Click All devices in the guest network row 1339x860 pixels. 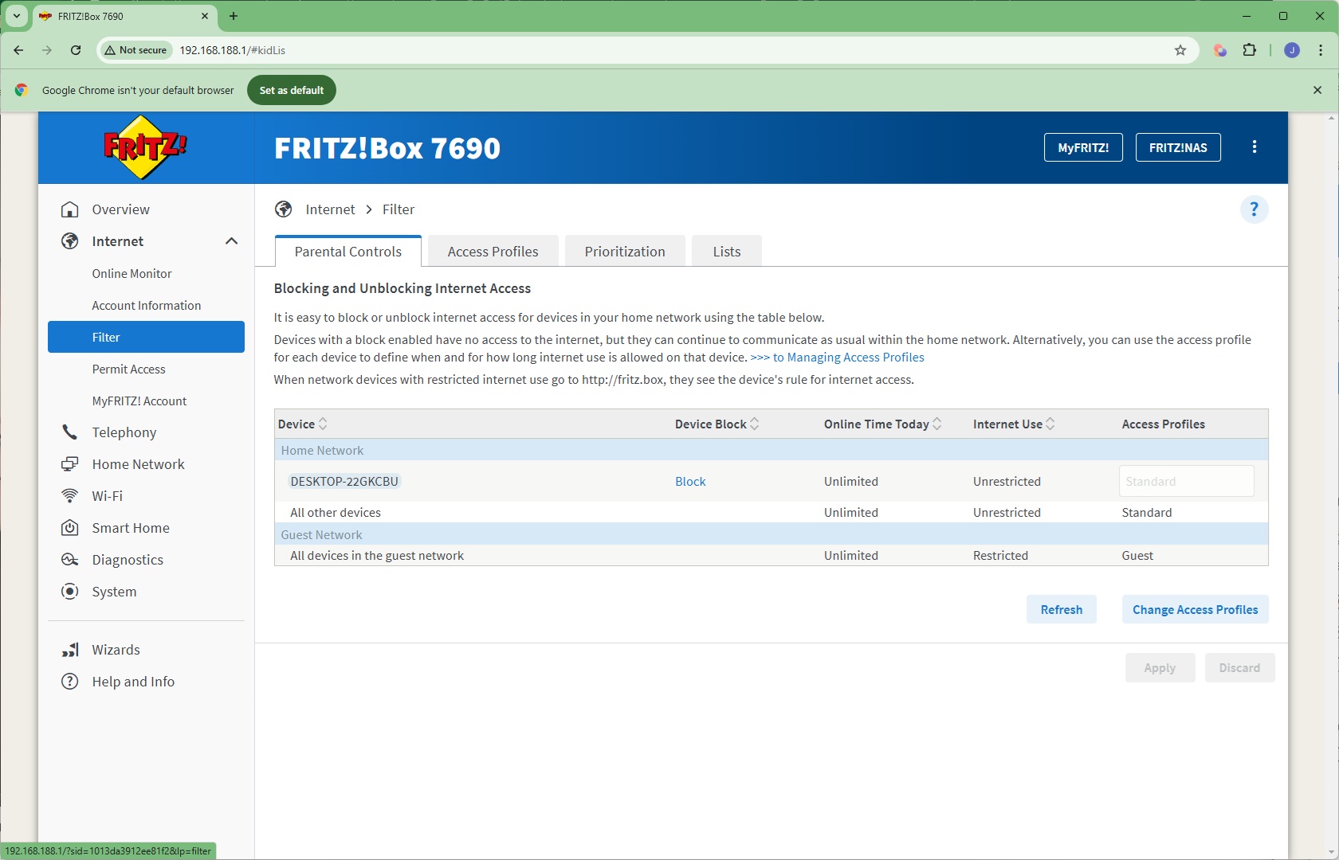771,555
